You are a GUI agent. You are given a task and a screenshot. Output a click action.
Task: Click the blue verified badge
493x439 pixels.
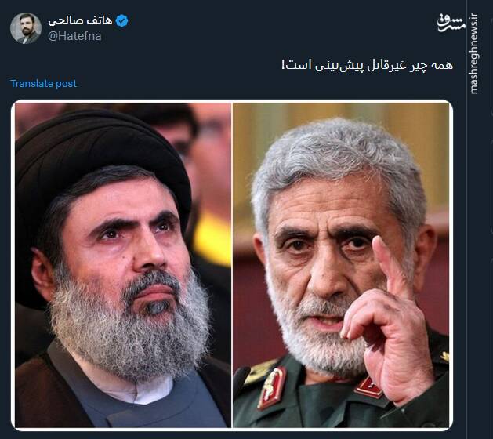[122, 20]
